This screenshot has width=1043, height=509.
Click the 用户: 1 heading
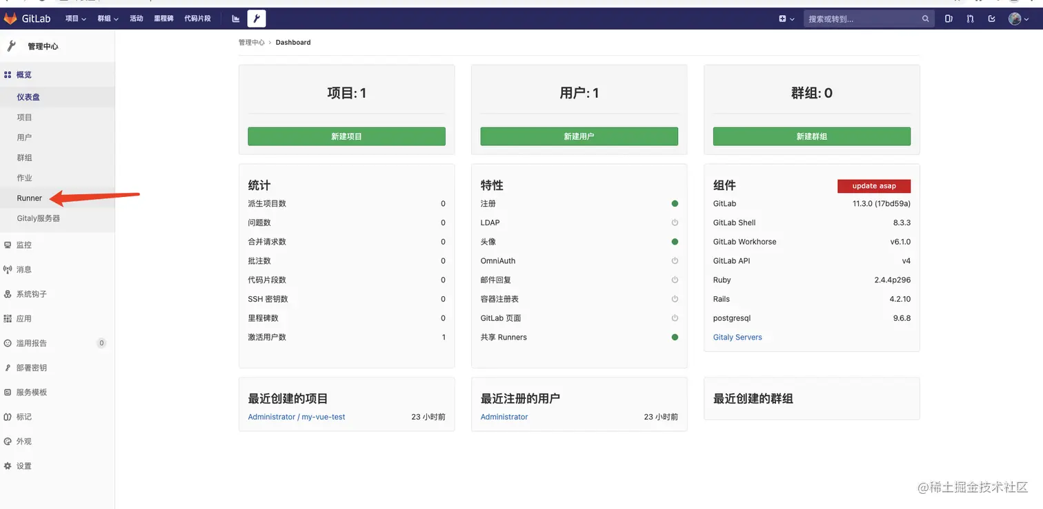pos(579,93)
